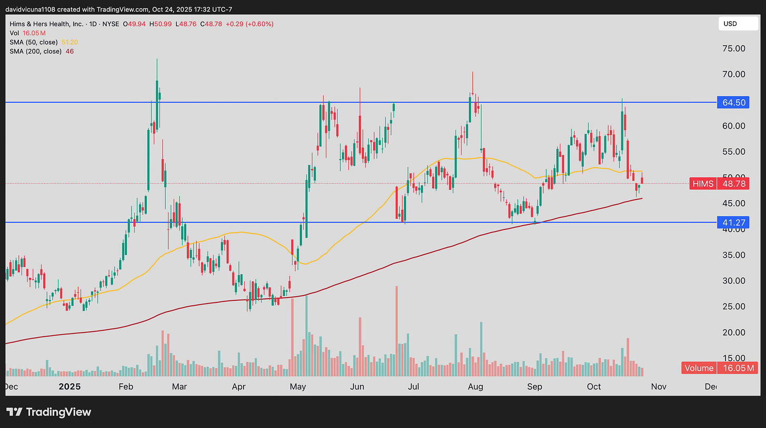Click the Mar label on time axis
The width and height of the screenshot is (766, 428).
pyautogui.click(x=180, y=387)
